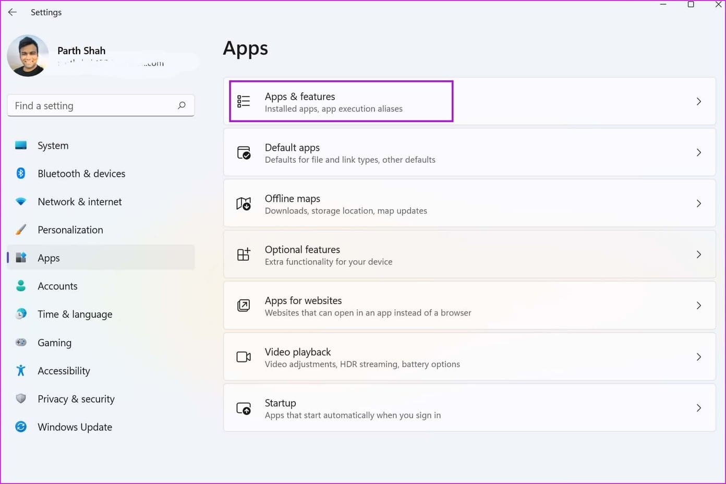Screen dimensions: 726x484
Task: Open Default apps title
Action: 292,148
